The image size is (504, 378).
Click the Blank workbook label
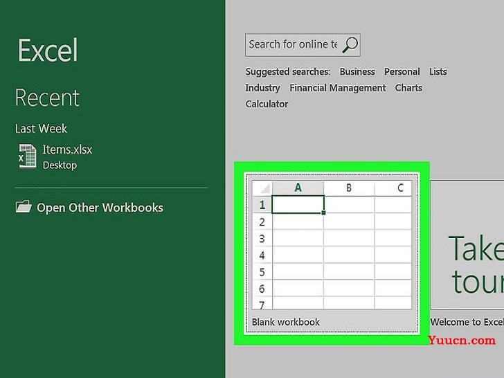286,322
